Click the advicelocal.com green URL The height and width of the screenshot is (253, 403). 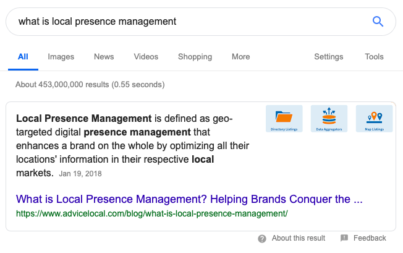[x=152, y=214]
